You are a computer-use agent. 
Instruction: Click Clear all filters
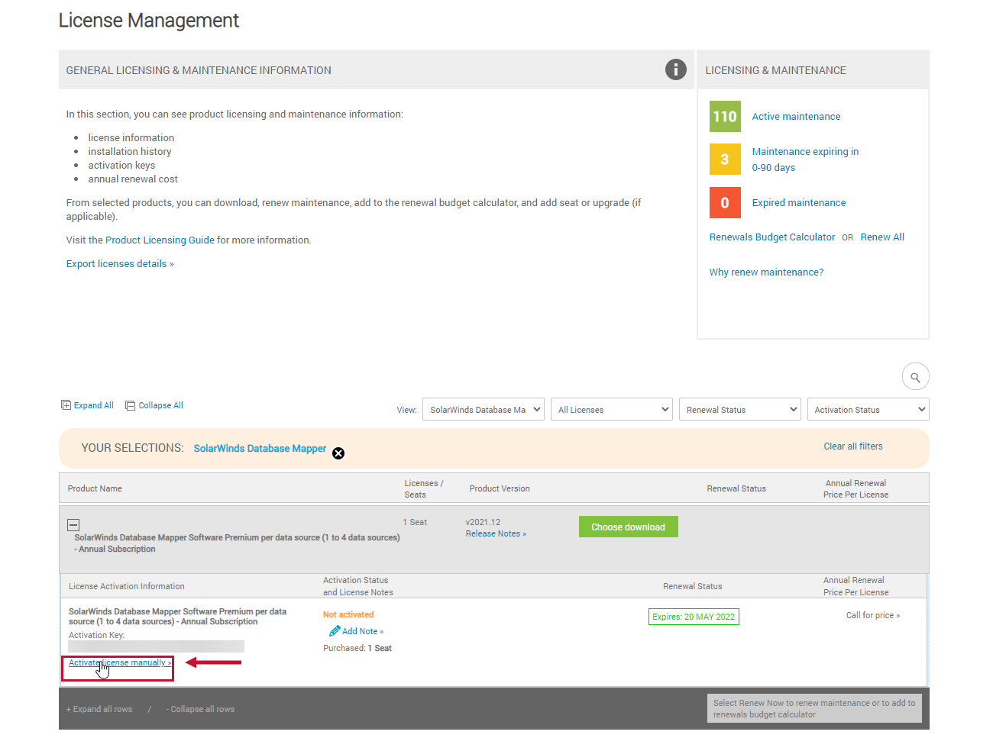[853, 446]
